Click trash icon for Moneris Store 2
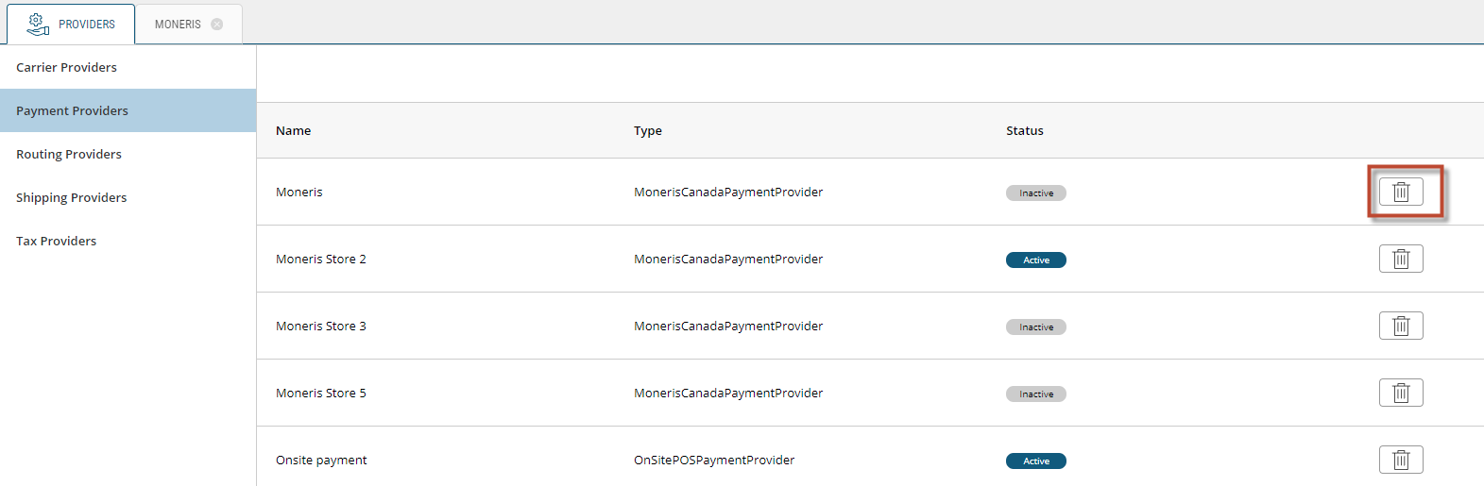This screenshot has width=1484, height=486. click(1401, 259)
